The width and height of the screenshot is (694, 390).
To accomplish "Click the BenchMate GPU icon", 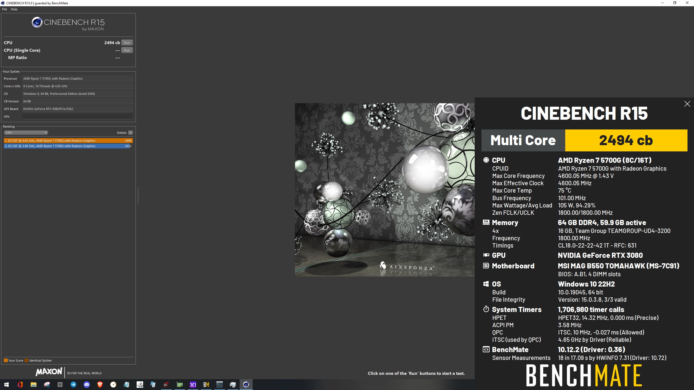I will (486, 255).
